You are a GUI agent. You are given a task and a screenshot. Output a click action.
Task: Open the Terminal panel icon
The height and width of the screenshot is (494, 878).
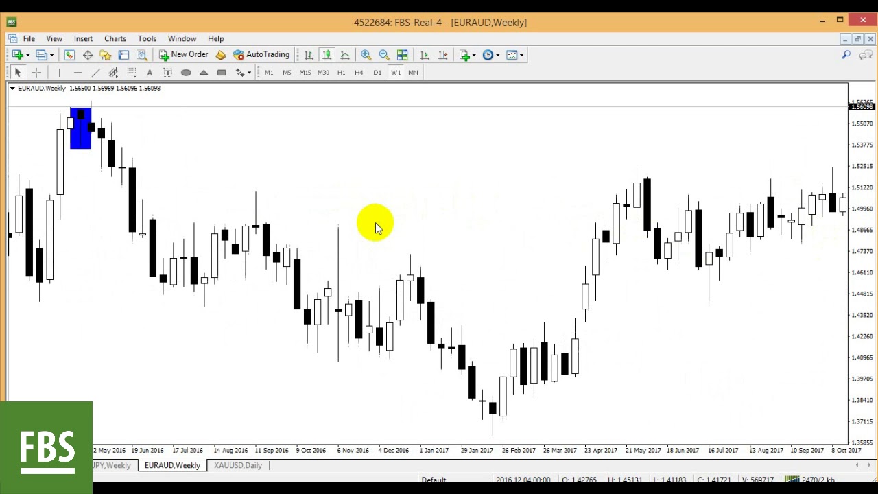[123, 55]
